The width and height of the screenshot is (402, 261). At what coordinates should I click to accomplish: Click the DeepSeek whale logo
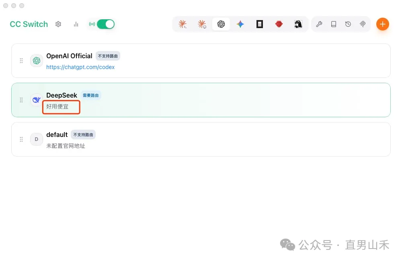coord(37,100)
